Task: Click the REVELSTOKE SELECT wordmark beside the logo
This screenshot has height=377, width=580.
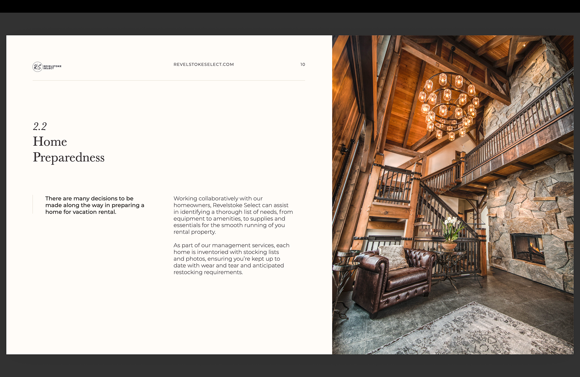Action: tap(52, 67)
